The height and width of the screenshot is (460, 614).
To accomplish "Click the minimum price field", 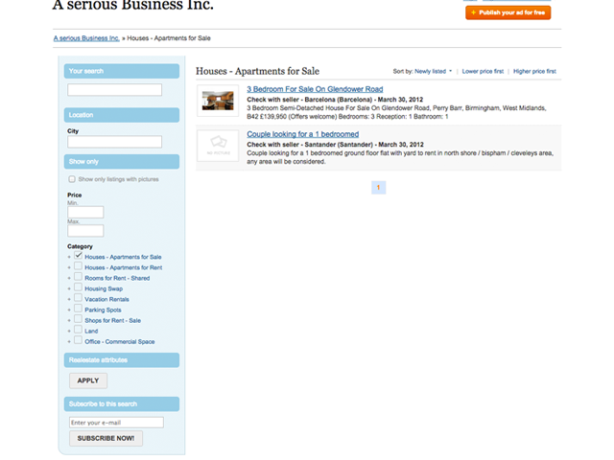I will point(85,212).
